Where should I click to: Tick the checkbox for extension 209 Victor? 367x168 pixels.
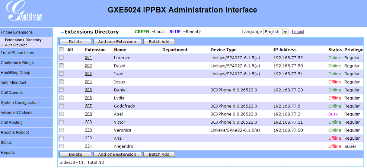click(x=61, y=122)
